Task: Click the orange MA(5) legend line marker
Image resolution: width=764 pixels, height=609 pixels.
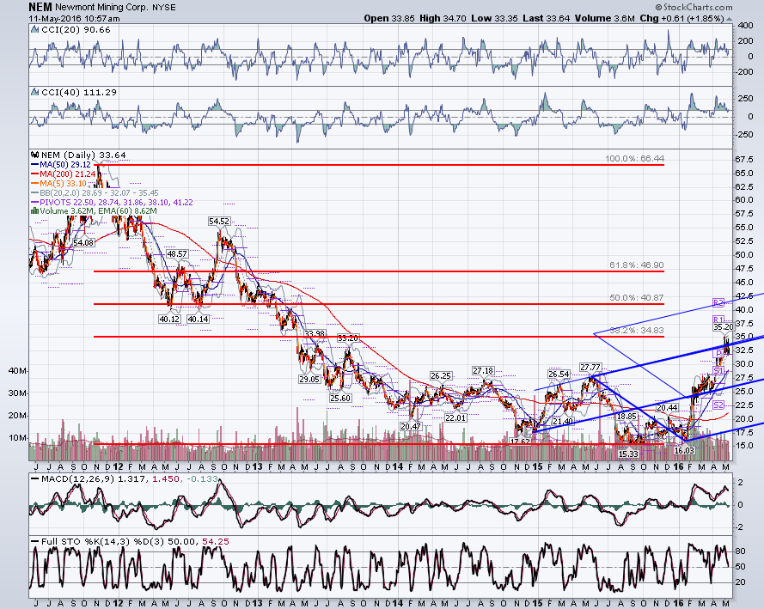Action: (x=34, y=184)
